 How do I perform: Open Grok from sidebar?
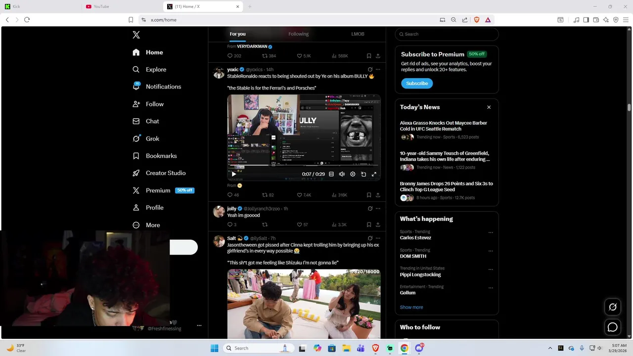146,138
